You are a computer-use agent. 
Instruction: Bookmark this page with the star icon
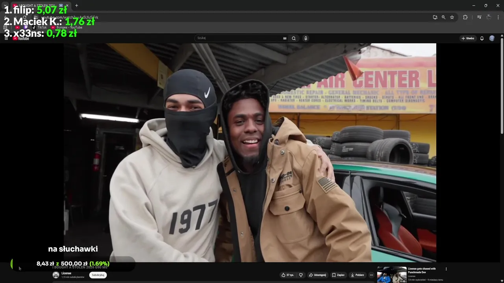click(x=452, y=17)
